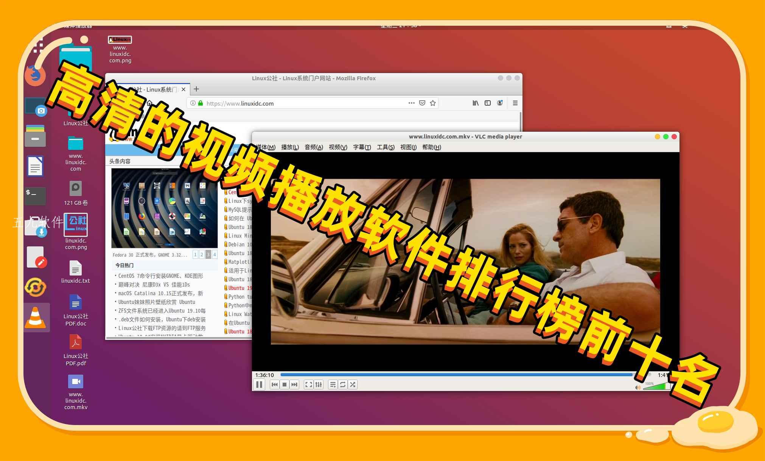Seek along the VLC progress bar
Screen dimensions: 765x461
tap(465, 375)
